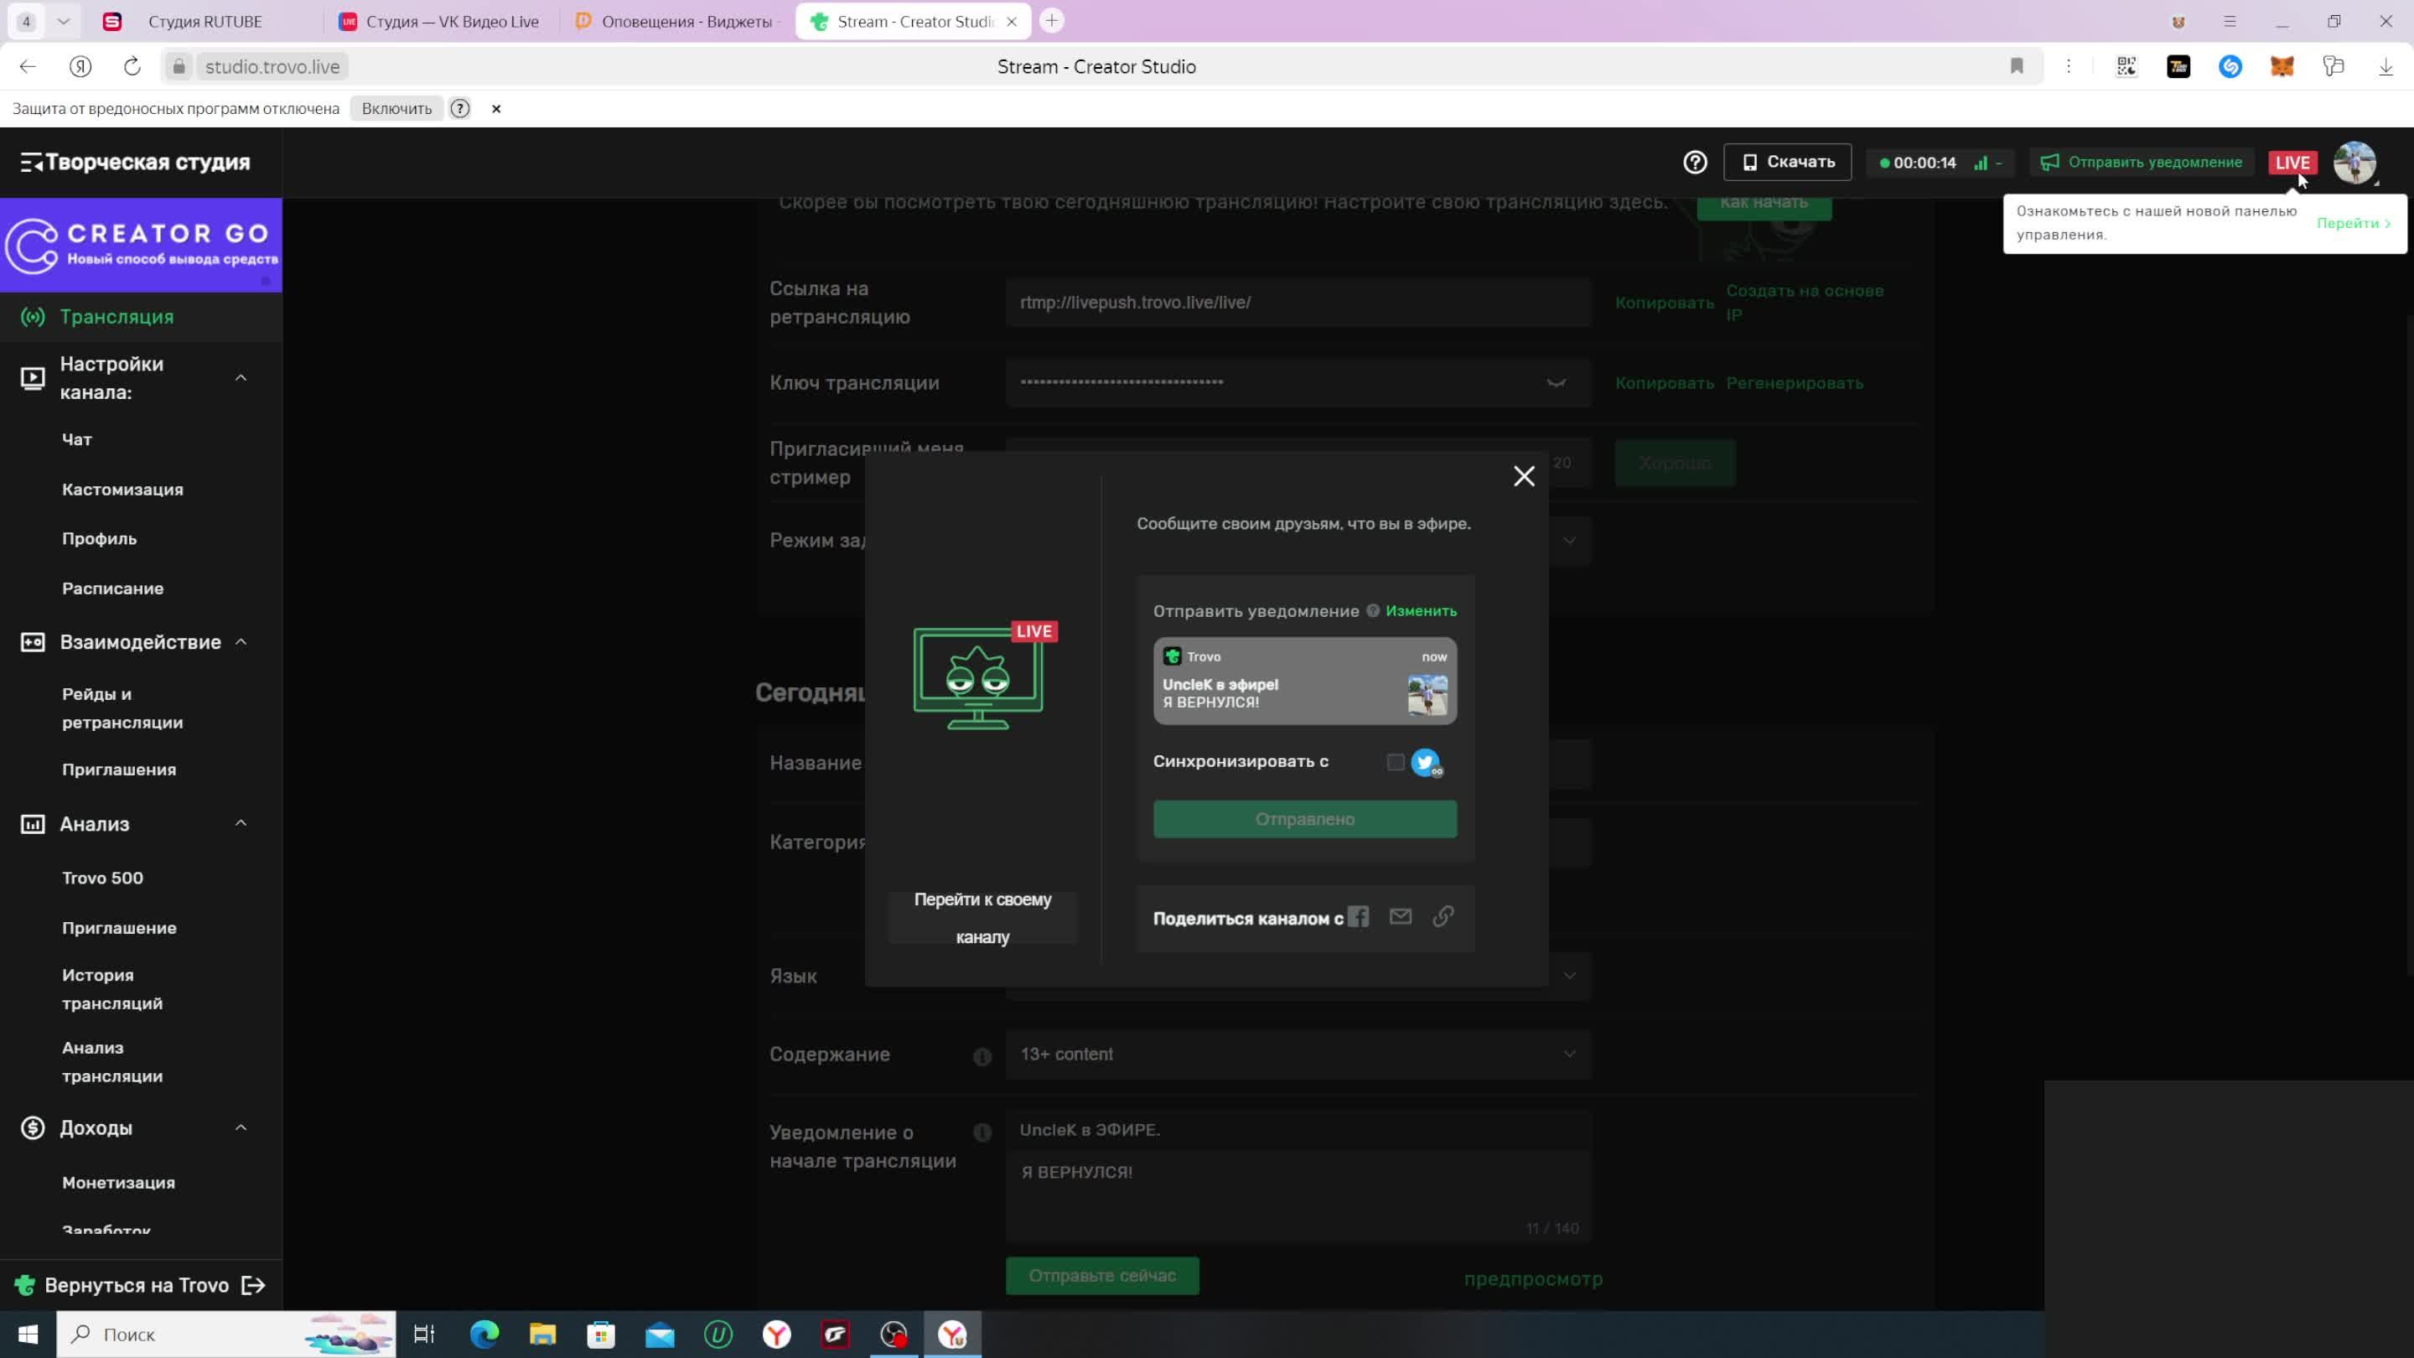This screenshot has width=2414, height=1358.
Task: Collapse the Анализ section
Action: (x=241, y=824)
